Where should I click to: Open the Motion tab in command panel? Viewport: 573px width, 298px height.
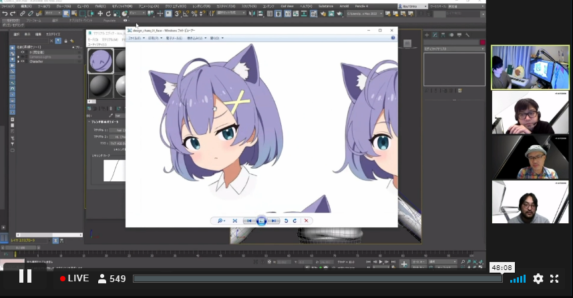451,35
